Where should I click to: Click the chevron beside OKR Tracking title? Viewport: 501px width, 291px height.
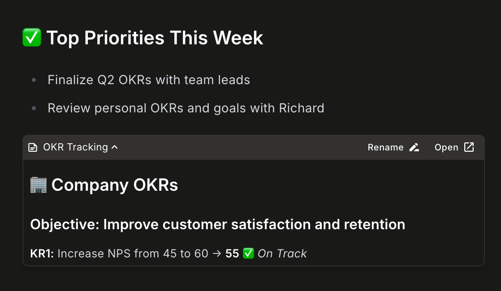pos(113,147)
